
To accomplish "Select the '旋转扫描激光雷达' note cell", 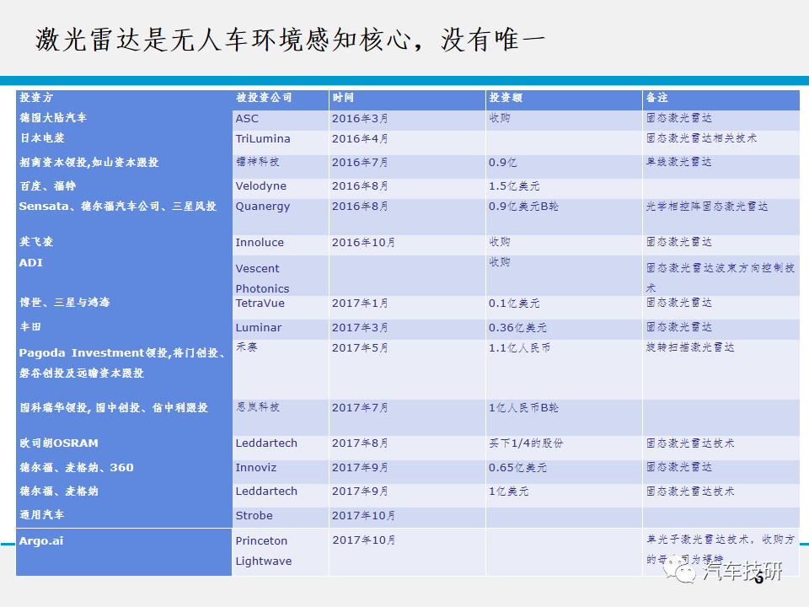I will [x=721, y=369].
